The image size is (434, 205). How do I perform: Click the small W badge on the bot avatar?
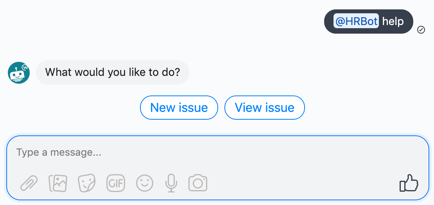25,67
